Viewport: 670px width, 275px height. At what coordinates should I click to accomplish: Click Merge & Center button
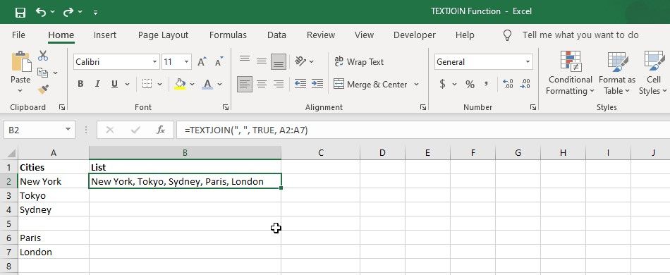[370, 84]
